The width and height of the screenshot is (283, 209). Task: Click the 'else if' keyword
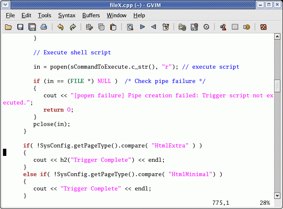click(x=35, y=174)
